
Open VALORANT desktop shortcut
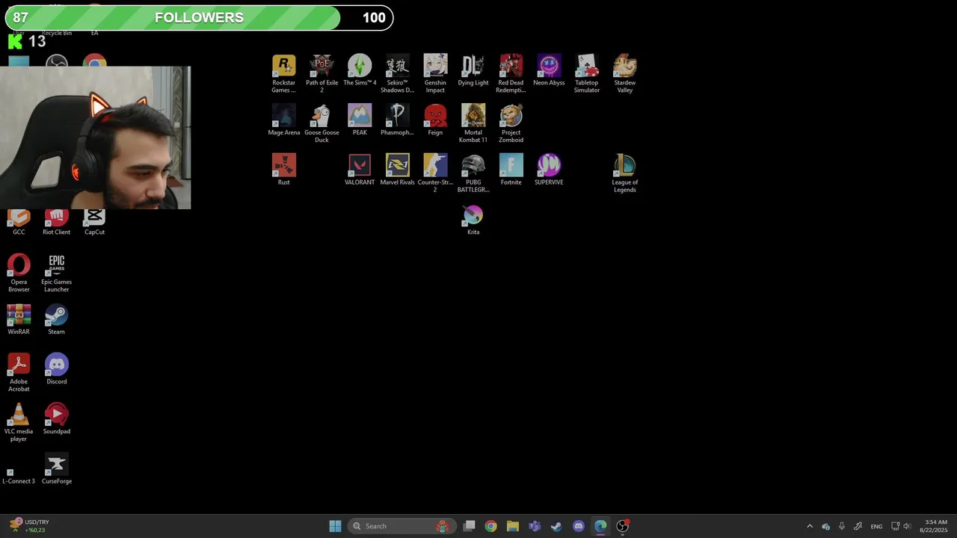[x=360, y=170]
